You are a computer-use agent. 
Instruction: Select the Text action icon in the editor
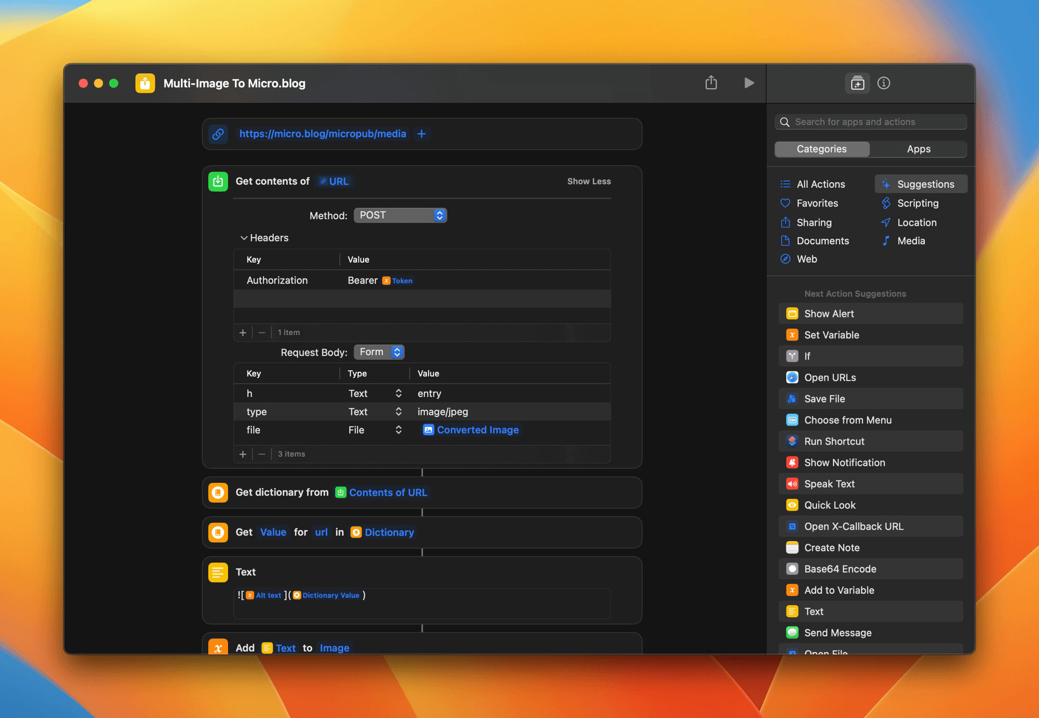pos(218,572)
